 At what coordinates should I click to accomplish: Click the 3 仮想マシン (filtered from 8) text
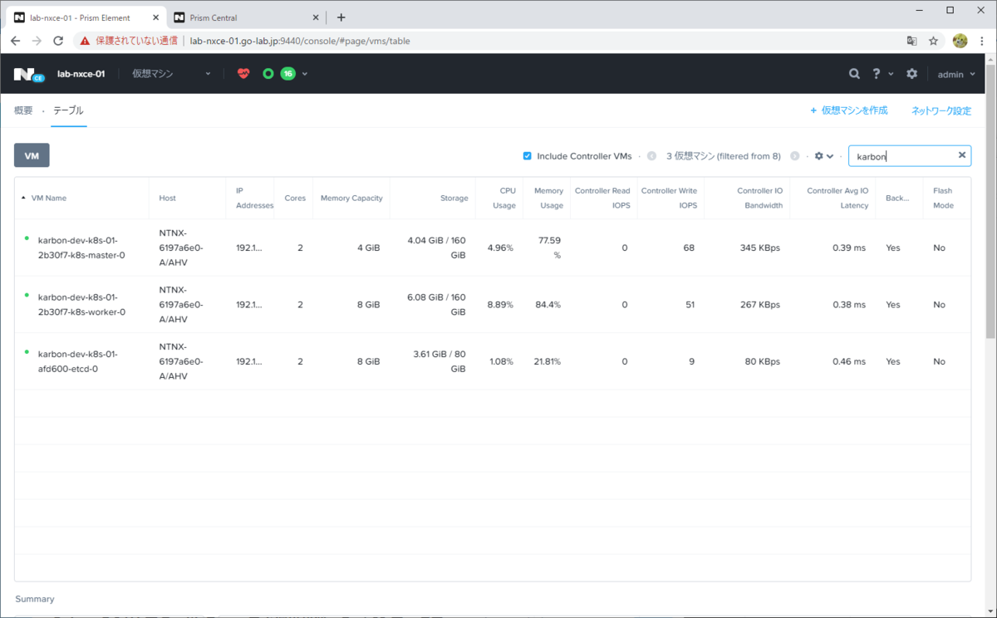pyautogui.click(x=724, y=156)
